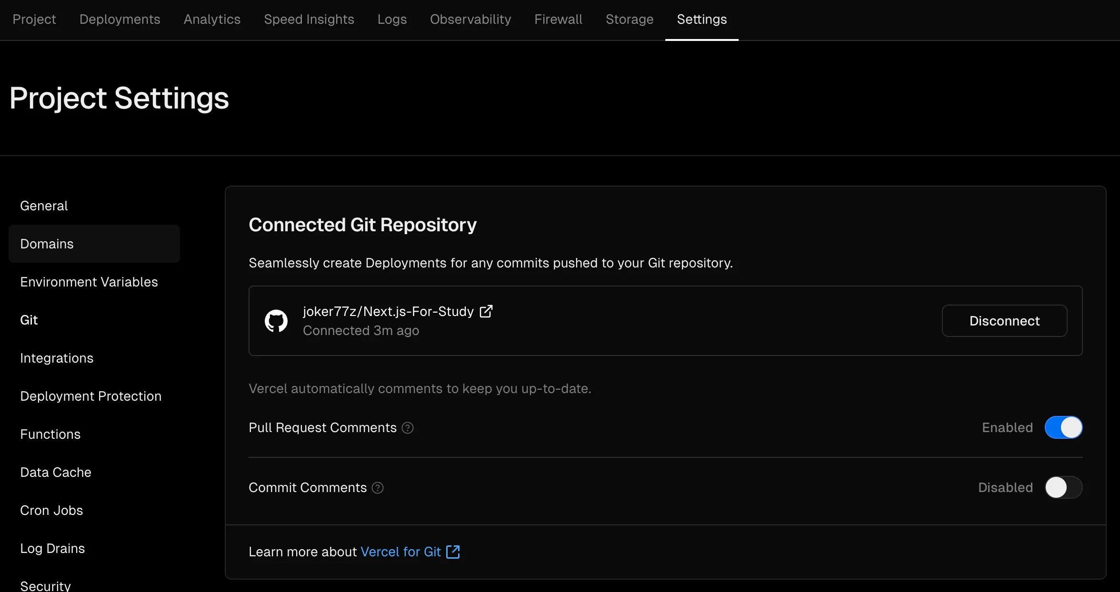The height and width of the screenshot is (592, 1120).
Task: Disconnect the Git repository
Action: 1005,321
